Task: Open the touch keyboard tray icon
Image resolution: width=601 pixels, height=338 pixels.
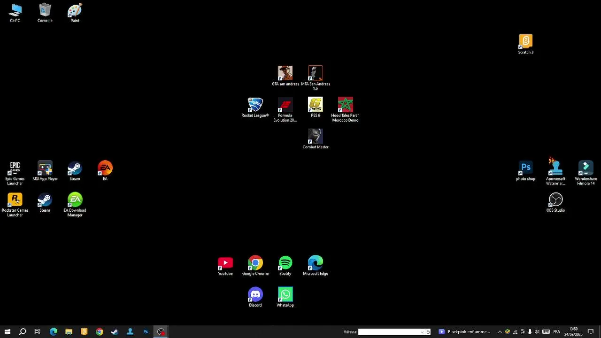Action: [x=546, y=332]
